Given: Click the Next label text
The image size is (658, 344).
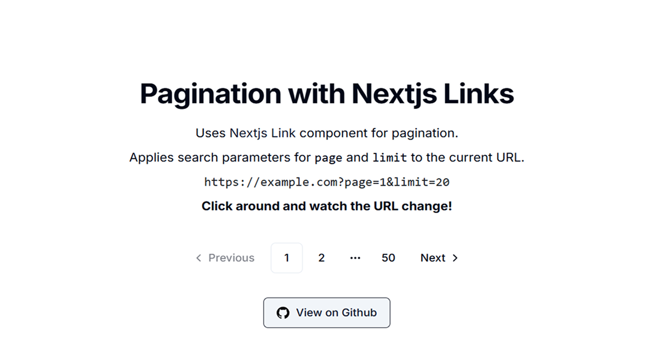Looking at the screenshot, I should point(433,257).
